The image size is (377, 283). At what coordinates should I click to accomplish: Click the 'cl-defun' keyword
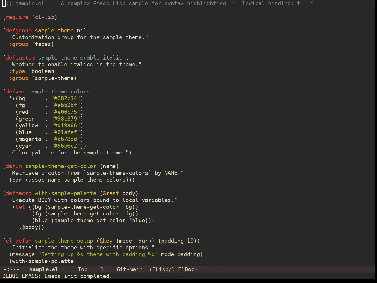pos(19,241)
